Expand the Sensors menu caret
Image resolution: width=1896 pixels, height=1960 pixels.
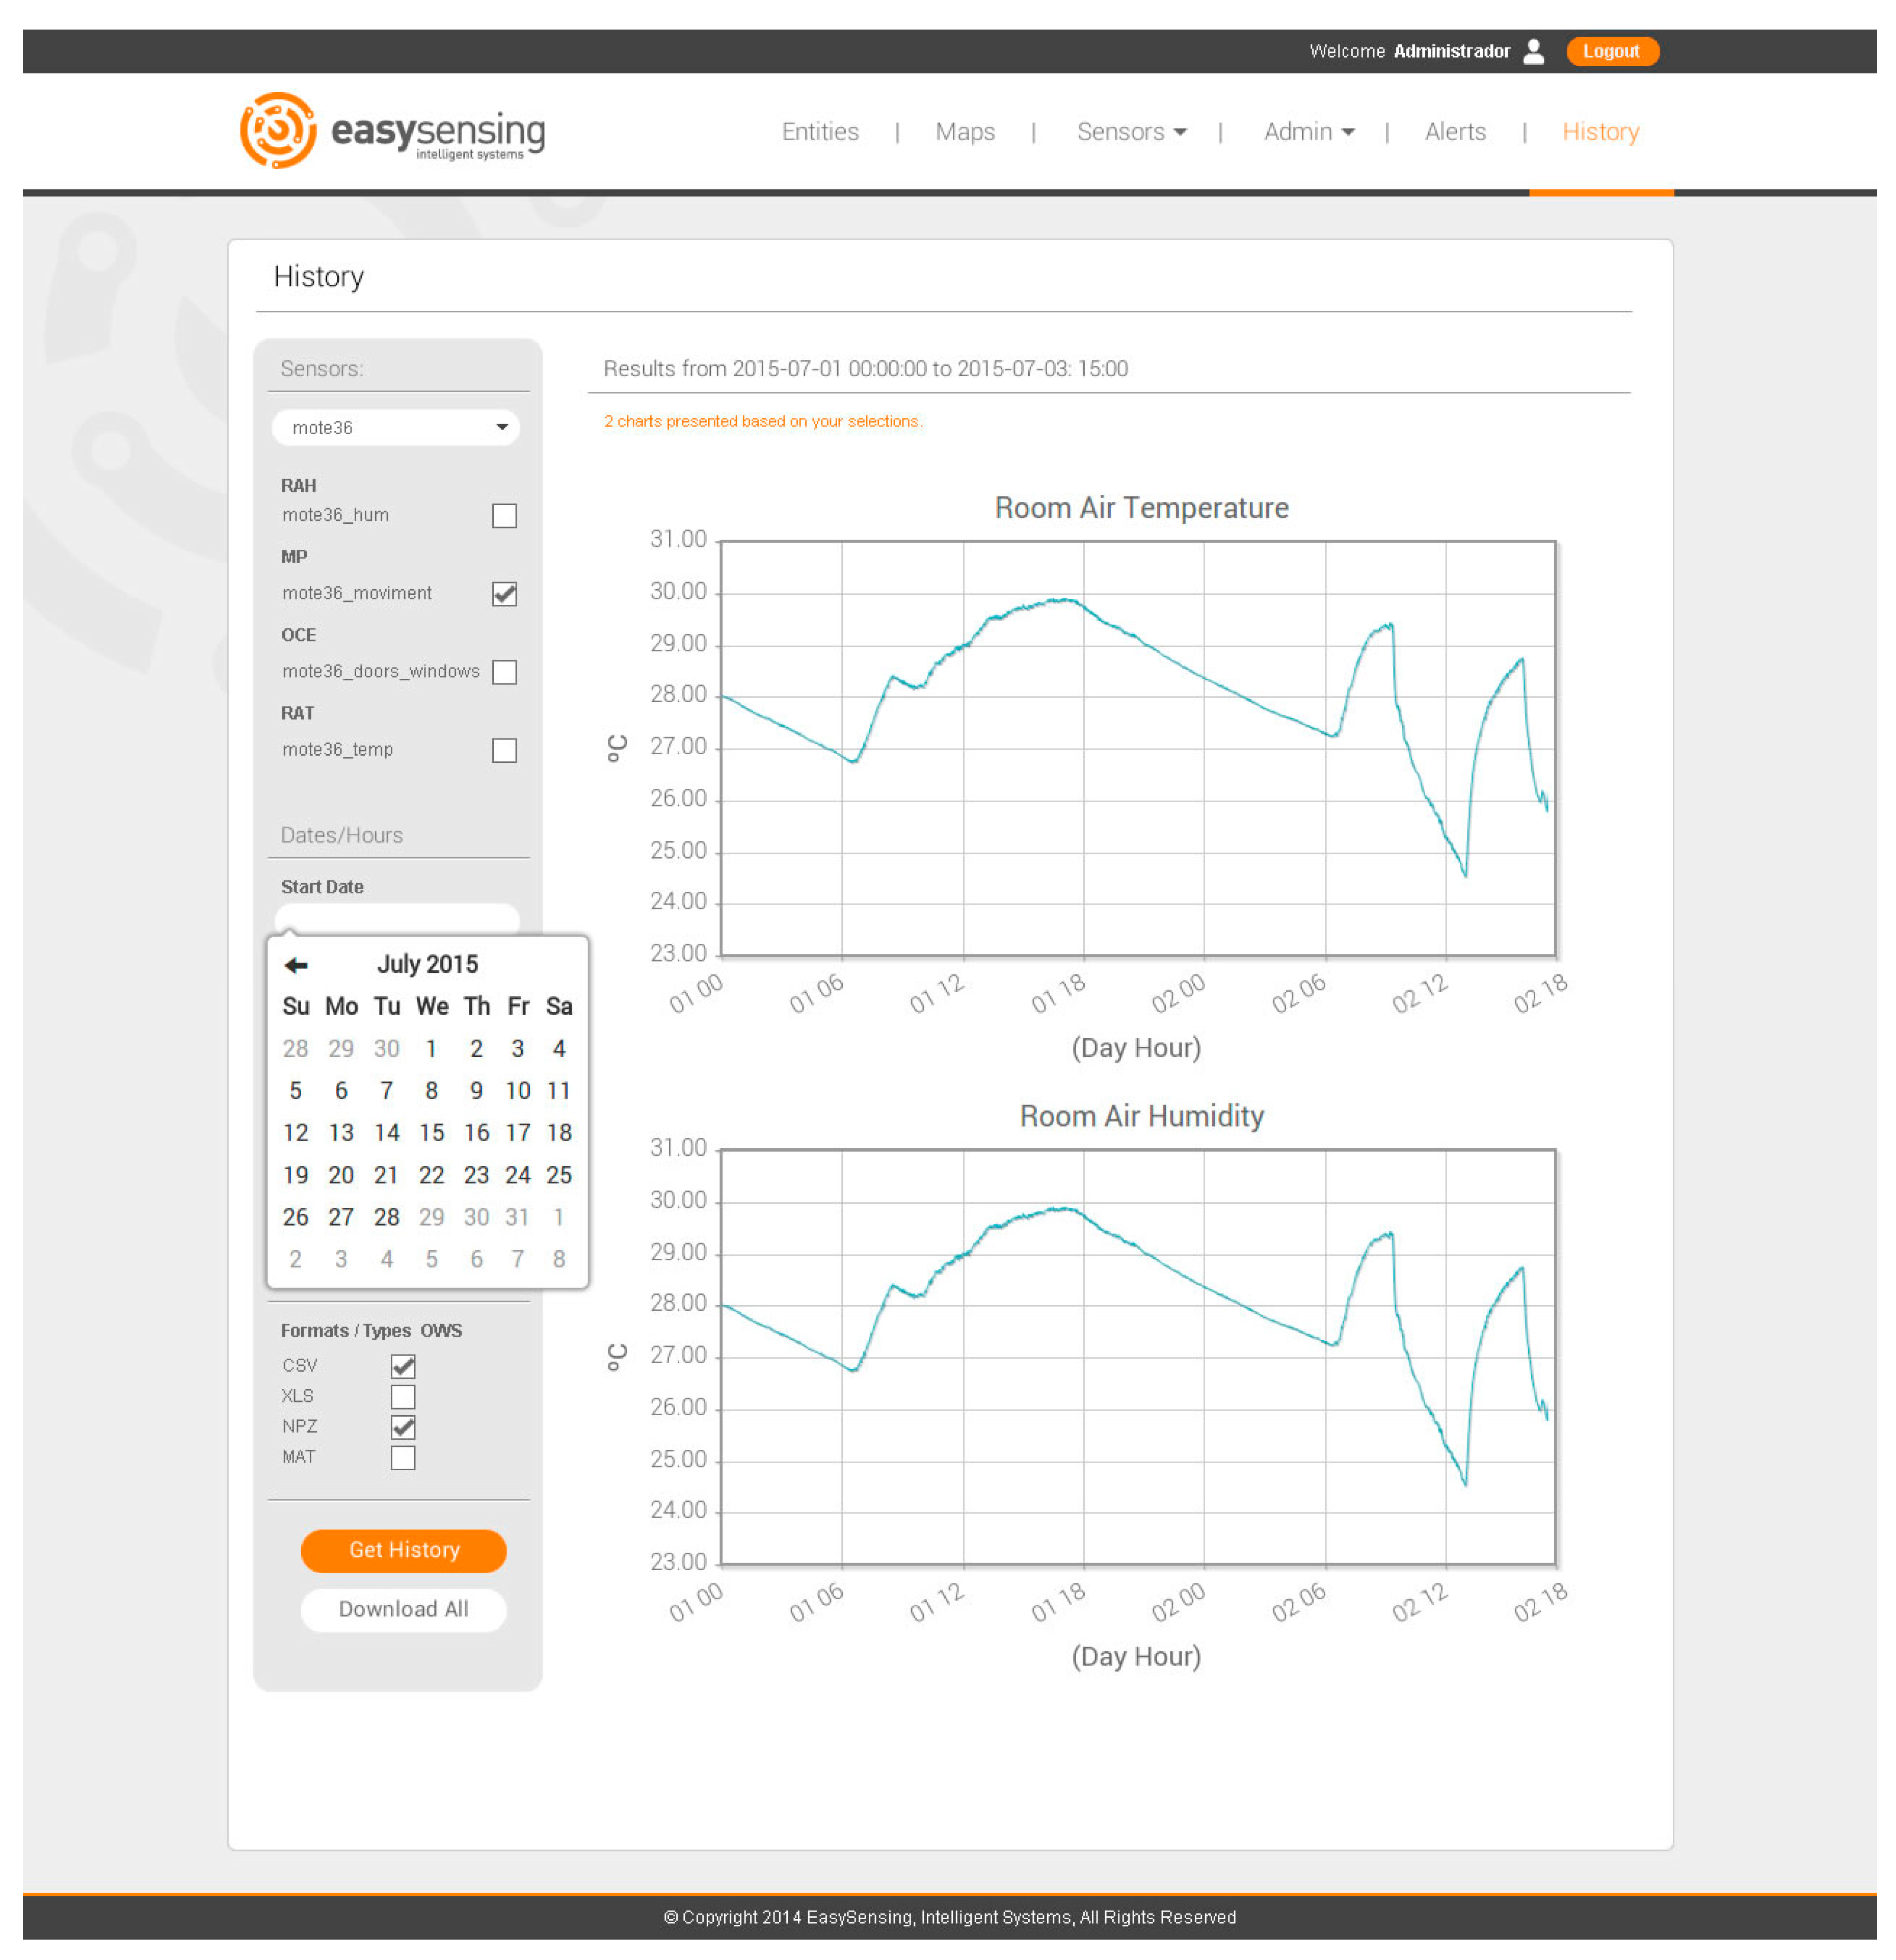1181,132
